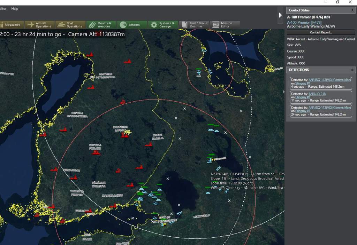Viewport: 357px width, 245px height.
Task: Open the Magazines toolbar button
Action: [x=12, y=25]
